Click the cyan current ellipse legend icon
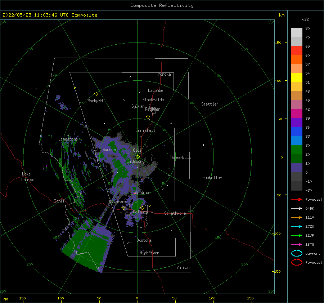The image size is (324, 303). click(x=297, y=253)
